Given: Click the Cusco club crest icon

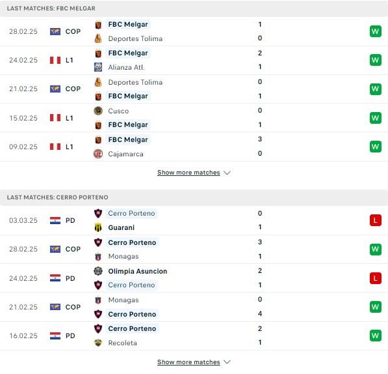Looking at the screenshot, I should point(98,111).
